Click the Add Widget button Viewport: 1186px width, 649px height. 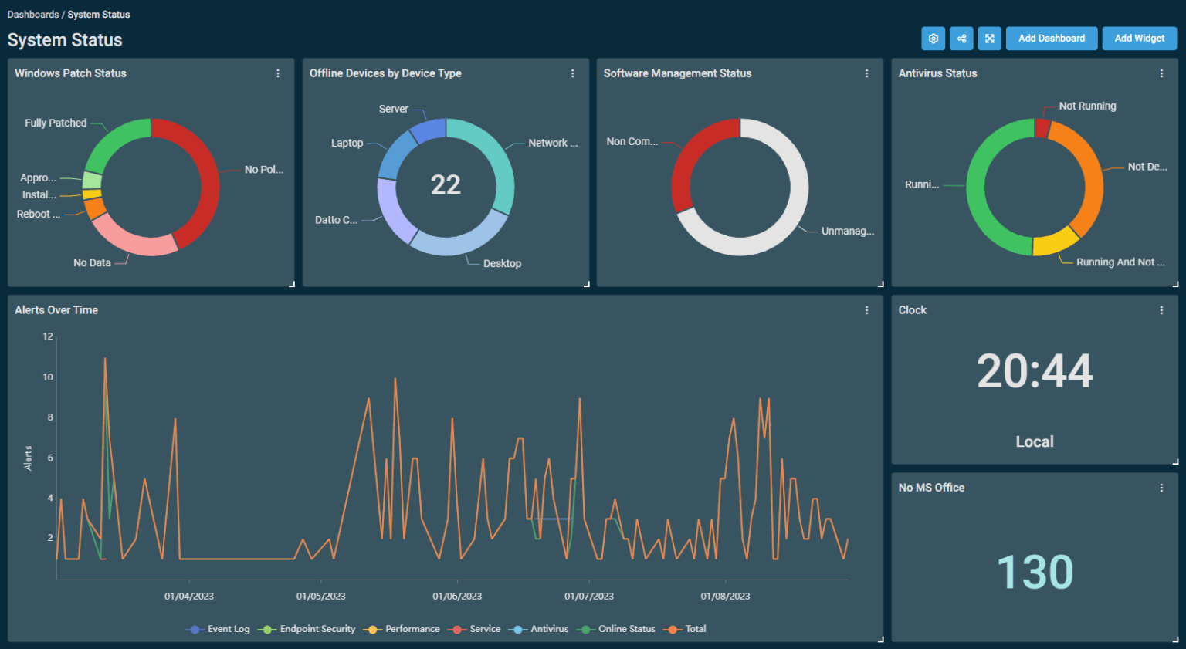click(x=1140, y=39)
